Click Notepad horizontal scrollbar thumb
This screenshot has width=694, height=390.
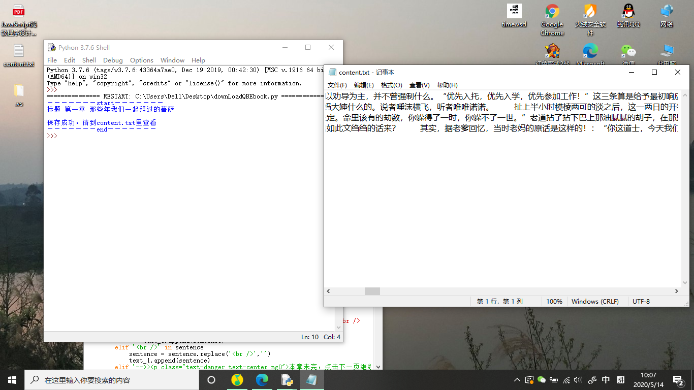coord(372,291)
